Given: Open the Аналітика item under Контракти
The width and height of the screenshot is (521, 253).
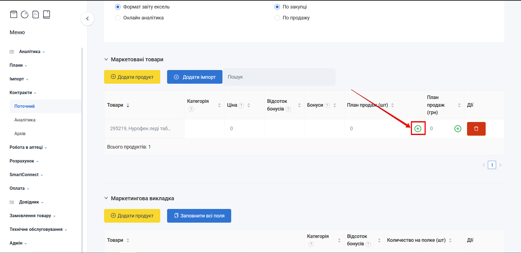Looking at the screenshot, I should 25,120.
